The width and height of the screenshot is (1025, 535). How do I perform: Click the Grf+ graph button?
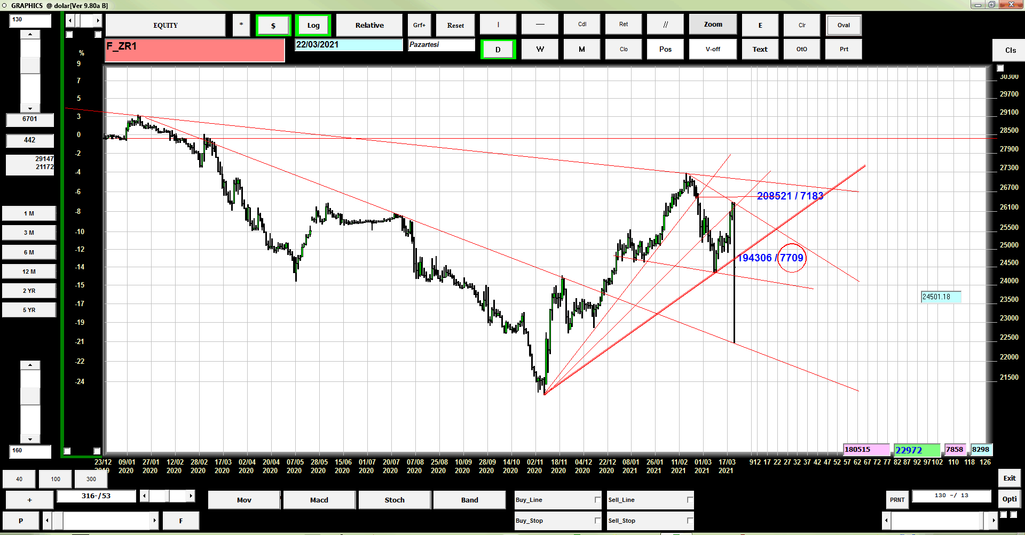tap(420, 25)
